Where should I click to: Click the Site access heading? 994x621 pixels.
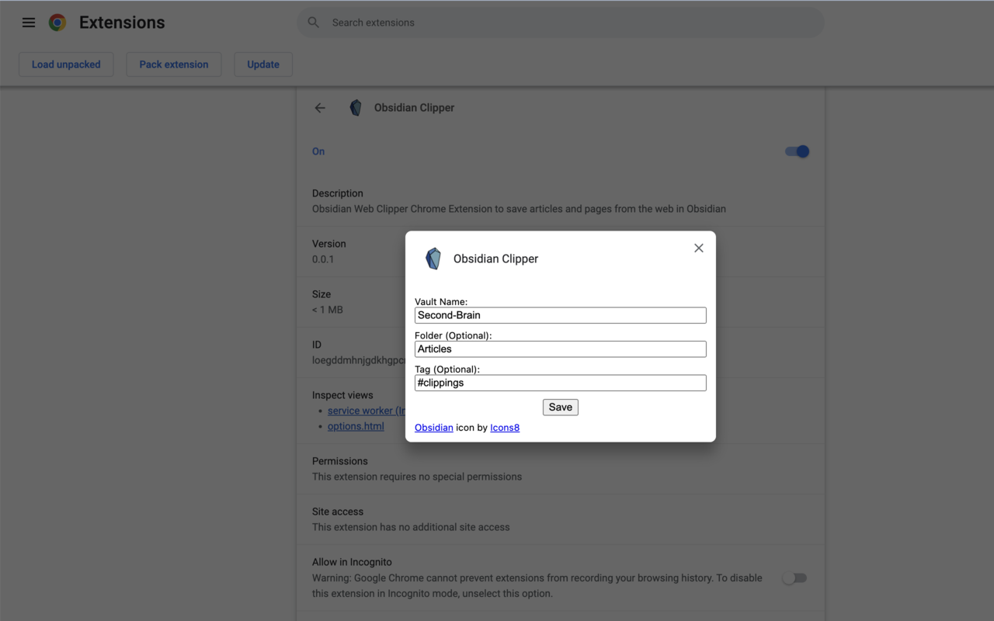tap(338, 512)
